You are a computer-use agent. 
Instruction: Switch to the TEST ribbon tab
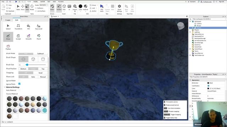click(49, 1)
